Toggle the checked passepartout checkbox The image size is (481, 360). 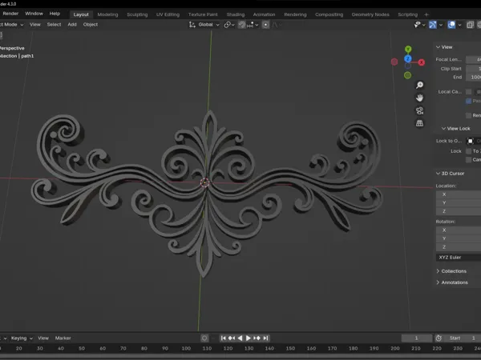click(x=468, y=101)
